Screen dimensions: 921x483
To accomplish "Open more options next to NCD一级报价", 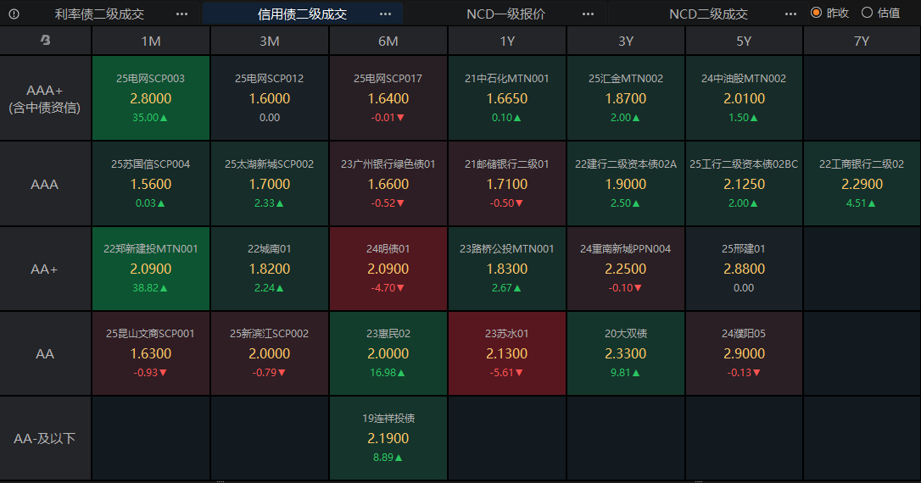I will pos(588,14).
